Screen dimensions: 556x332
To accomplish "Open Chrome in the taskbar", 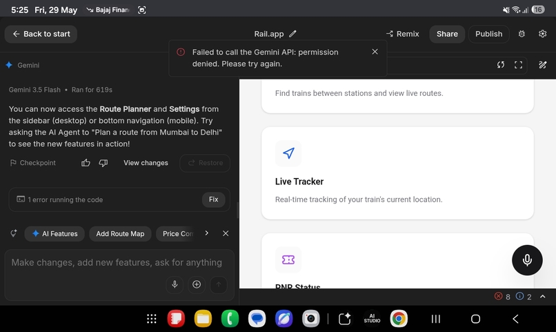I will [x=399, y=318].
